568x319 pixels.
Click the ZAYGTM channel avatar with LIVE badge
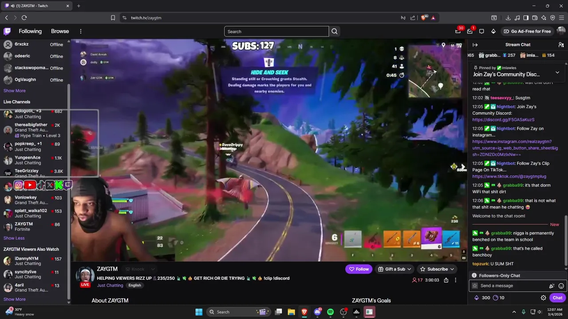point(85,276)
